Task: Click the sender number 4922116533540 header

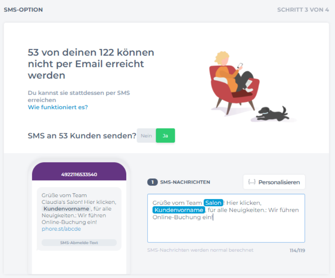Action: (x=79, y=174)
